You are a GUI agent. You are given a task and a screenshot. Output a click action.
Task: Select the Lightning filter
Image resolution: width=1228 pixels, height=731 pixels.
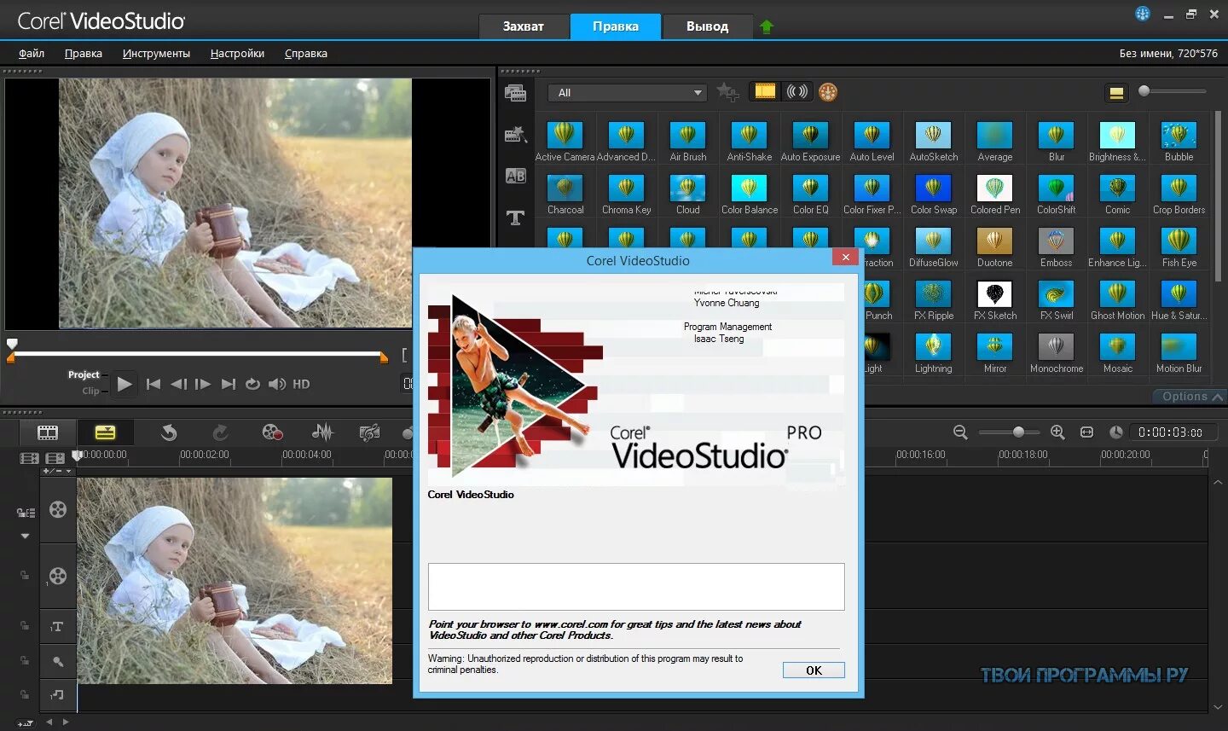tap(934, 353)
